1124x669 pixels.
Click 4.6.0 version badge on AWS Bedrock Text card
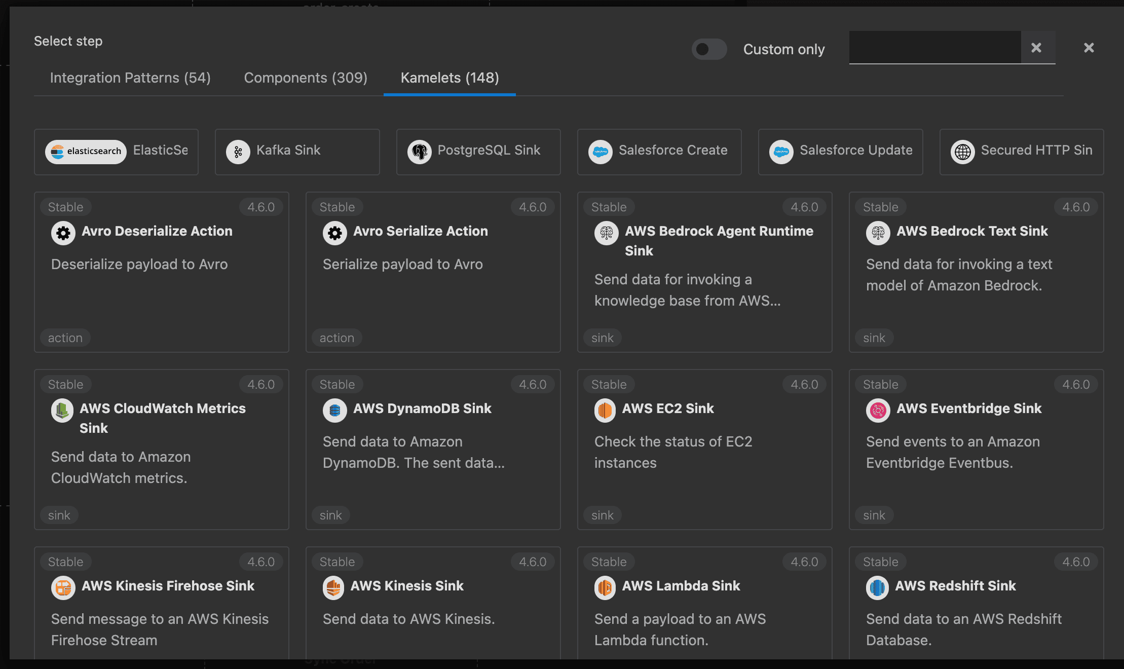point(1076,207)
